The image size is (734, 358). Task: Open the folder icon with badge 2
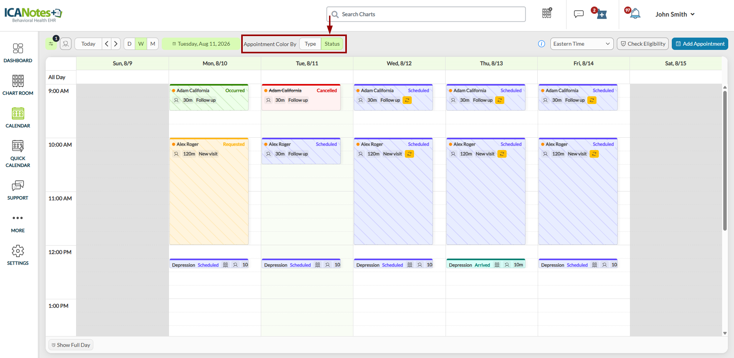[x=601, y=14]
